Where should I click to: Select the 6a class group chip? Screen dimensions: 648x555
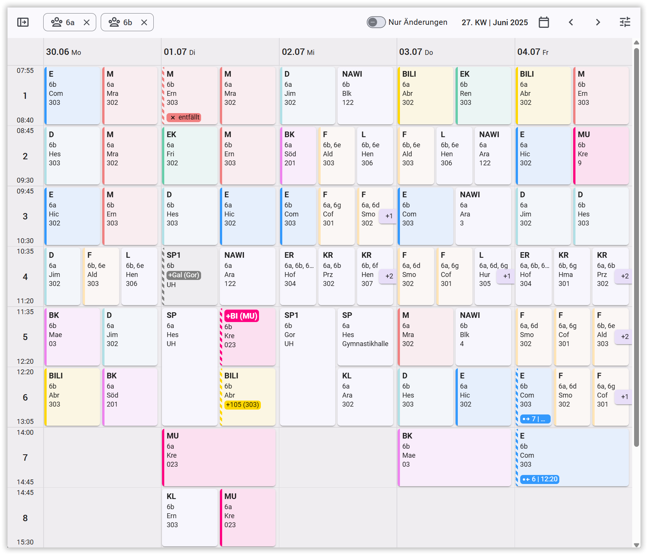pos(70,22)
